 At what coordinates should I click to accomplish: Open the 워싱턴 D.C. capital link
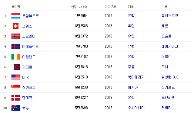click(x=170, y=77)
